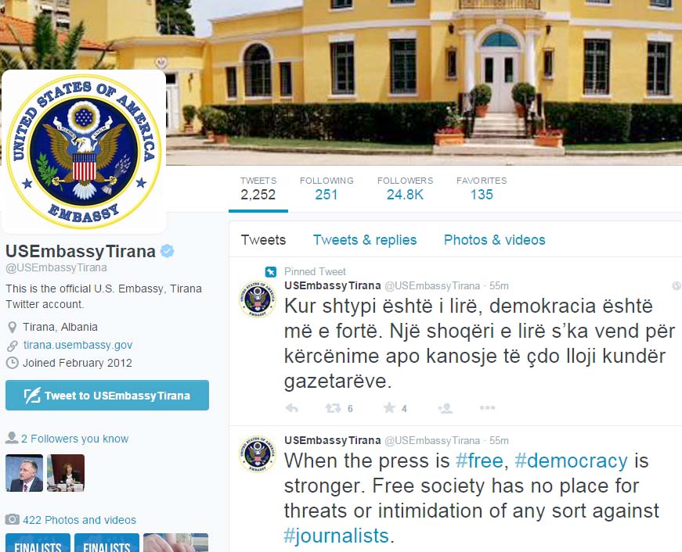Switch to Photos & videos tab
682x552 pixels.
click(495, 240)
